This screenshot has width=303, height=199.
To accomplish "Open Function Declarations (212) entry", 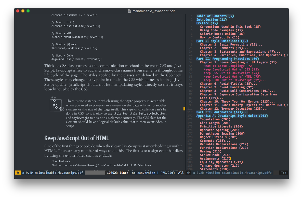I will (224, 148).
